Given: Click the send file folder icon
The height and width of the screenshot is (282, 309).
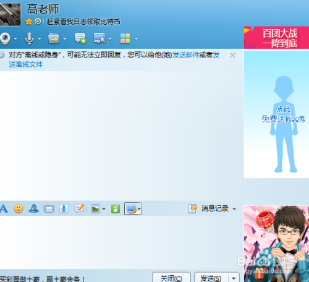Looking at the screenshot, I should pyautogui.click(x=54, y=38).
